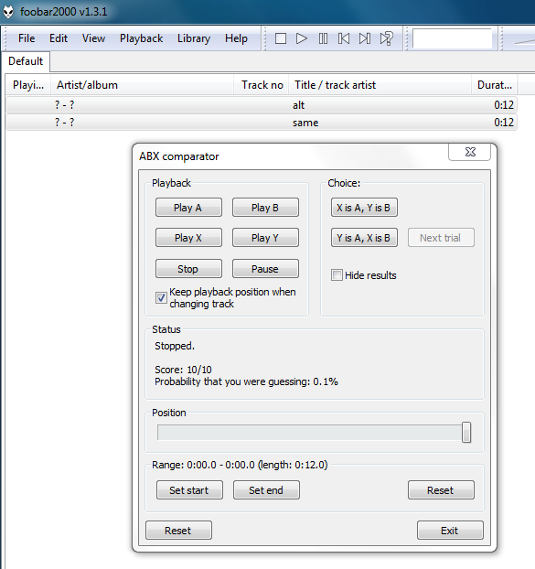This screenshot has width=535, height=569.
Task: Click the Play A button
Action: point(188,208)
